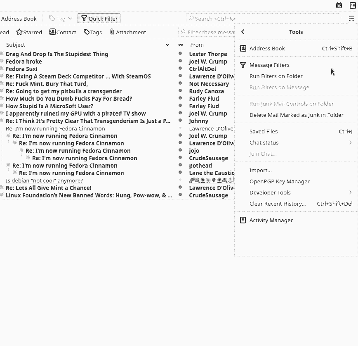Image resolution: width=358 pixels, height=346 pixels.
Task: Click the Message Filters funnel icon
Action: point(243,65)
